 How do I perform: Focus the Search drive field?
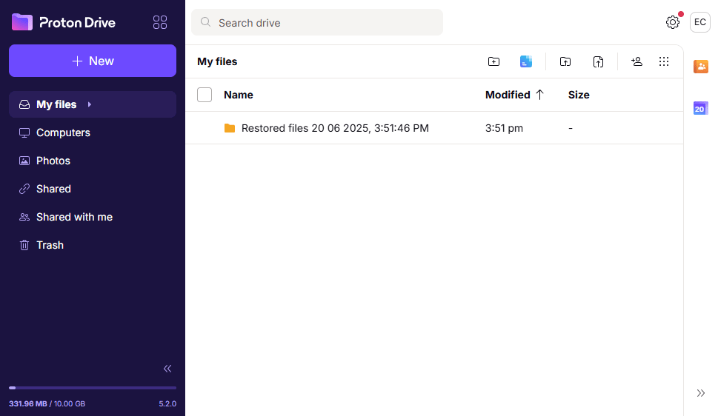coord(317,22)
